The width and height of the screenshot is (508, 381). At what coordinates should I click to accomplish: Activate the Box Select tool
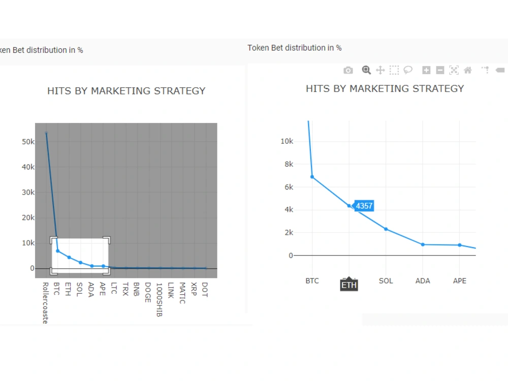tap(394, 70)
